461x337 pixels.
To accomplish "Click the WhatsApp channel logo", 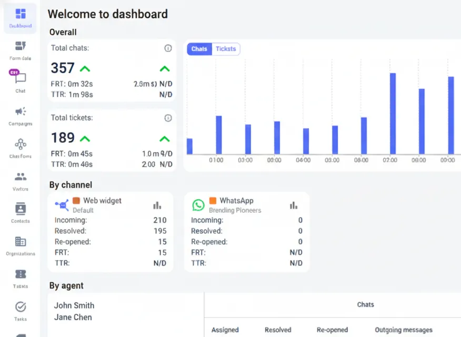I will point(198,203).
